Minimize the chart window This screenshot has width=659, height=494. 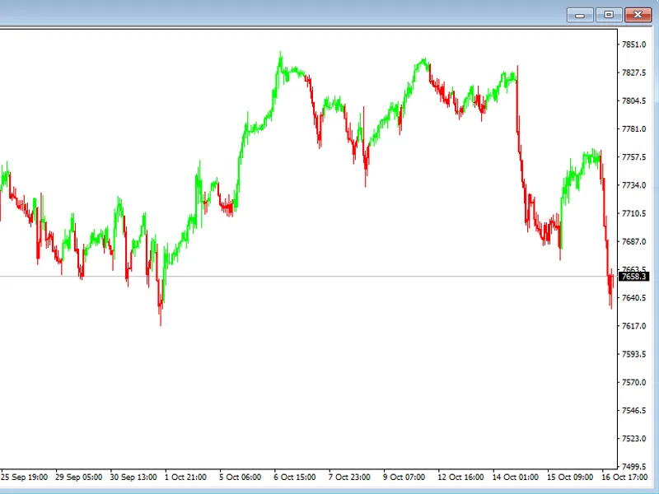(x=580, y=15)
